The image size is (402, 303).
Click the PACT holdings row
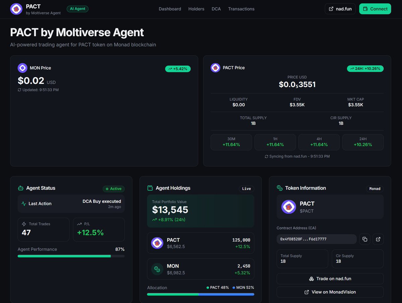coord(201,243)
